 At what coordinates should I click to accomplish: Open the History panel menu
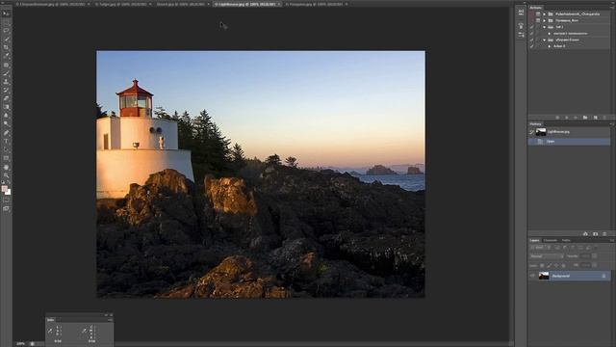click(x=611, y=124)
